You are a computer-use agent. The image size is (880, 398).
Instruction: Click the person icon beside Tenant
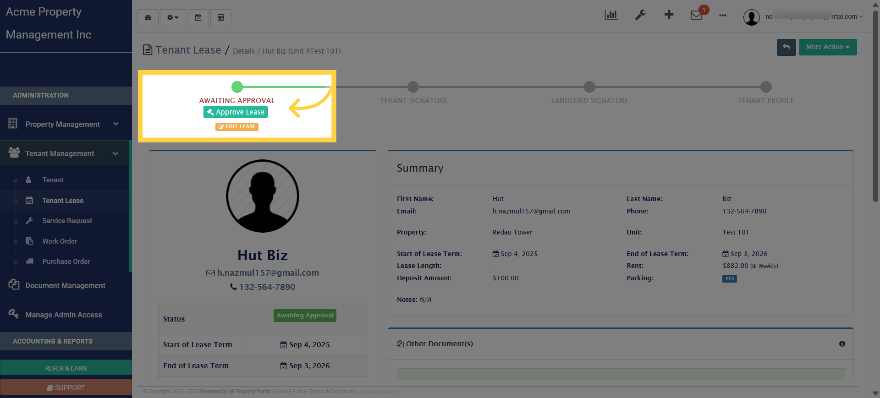click(28, 180)
